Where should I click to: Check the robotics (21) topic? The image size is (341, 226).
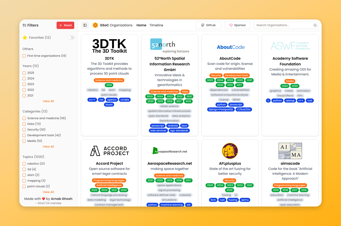coord(24,164)
